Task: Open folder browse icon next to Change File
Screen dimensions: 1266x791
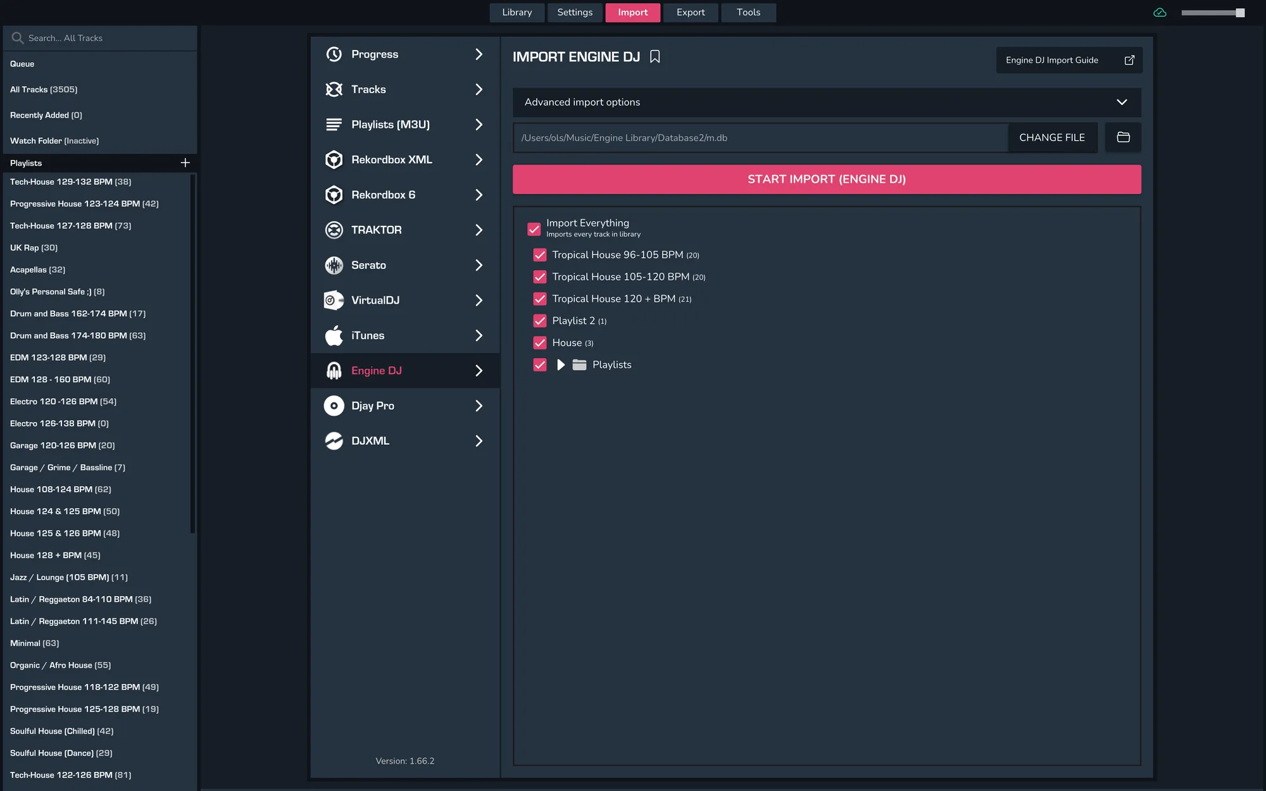Action: coord(1123,137)
